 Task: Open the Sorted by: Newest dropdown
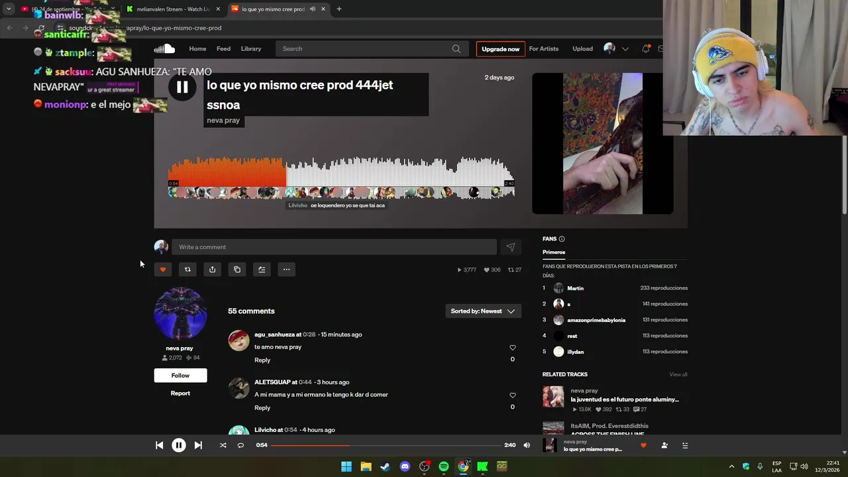(x=483, y=311)
